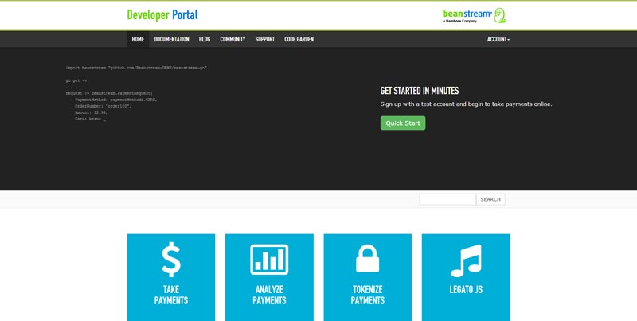Navigate to the Blog page
This screenshot has height=321, width=637.
click(x=205, y=39)
